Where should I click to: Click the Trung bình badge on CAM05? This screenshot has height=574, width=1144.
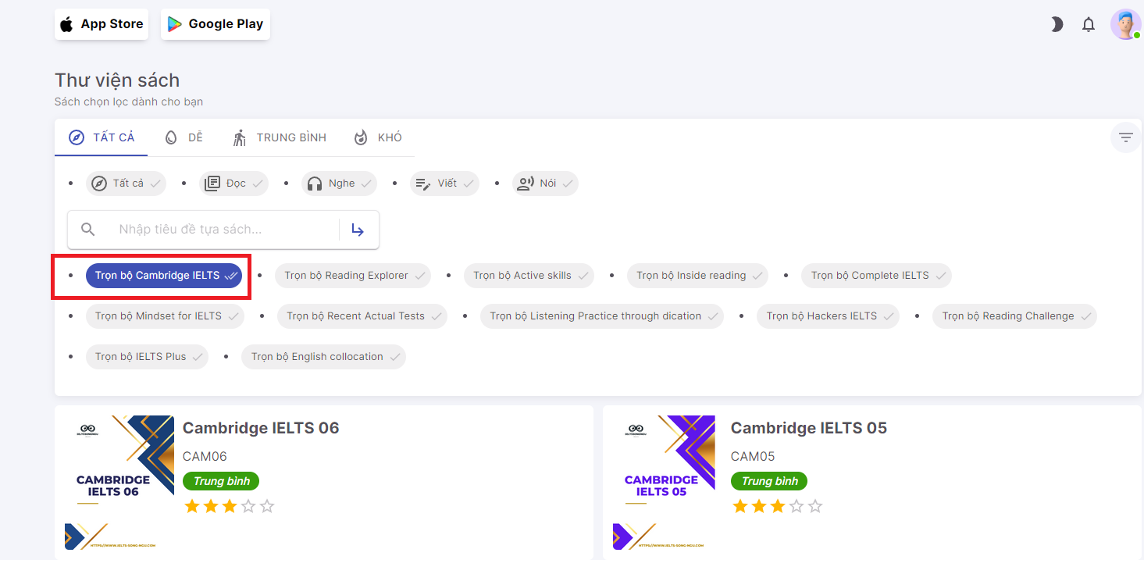(x=769, y=481)
